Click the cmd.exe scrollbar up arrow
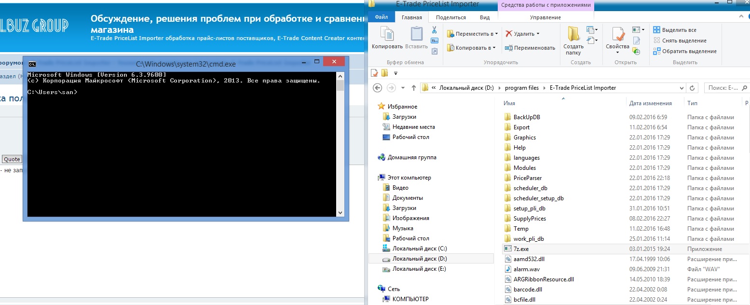This screenshot has height=305, width=750. 341,75
